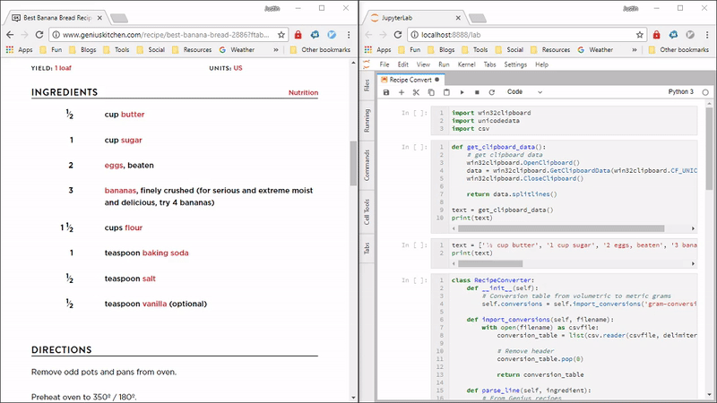Image resolution: width=717 pixels, height=403 pixels.
Task: Switch recipe units by clicking US
Action: pyautogui.click(x=238, y=68)
